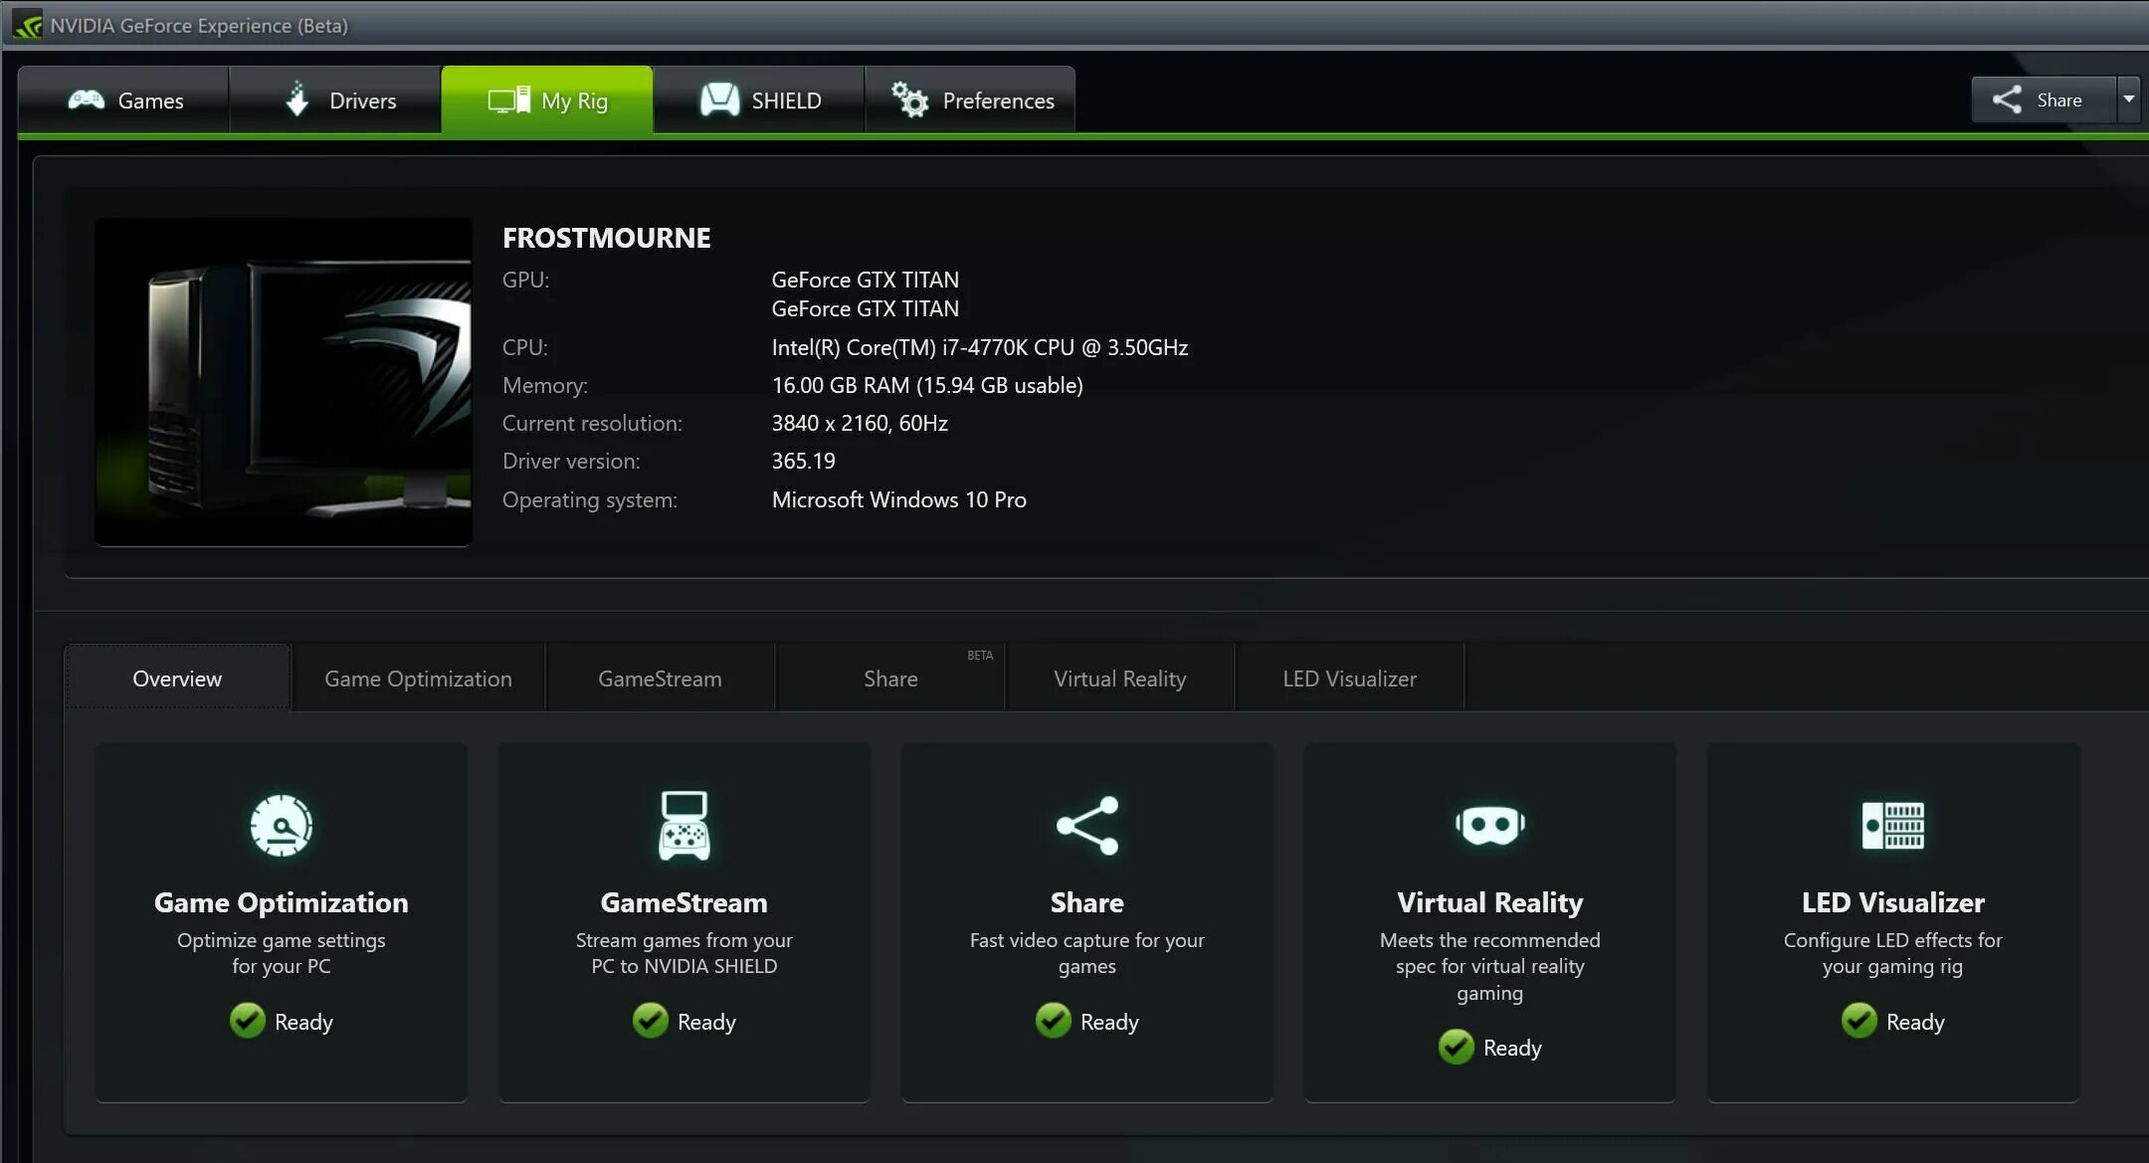Click the gamepad icon on Games tab

[87, 99]
